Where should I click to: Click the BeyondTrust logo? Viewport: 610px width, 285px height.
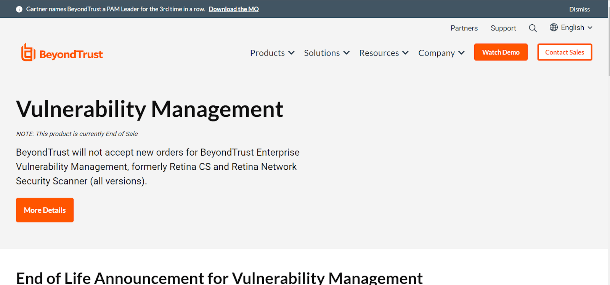tap(62, 53)
